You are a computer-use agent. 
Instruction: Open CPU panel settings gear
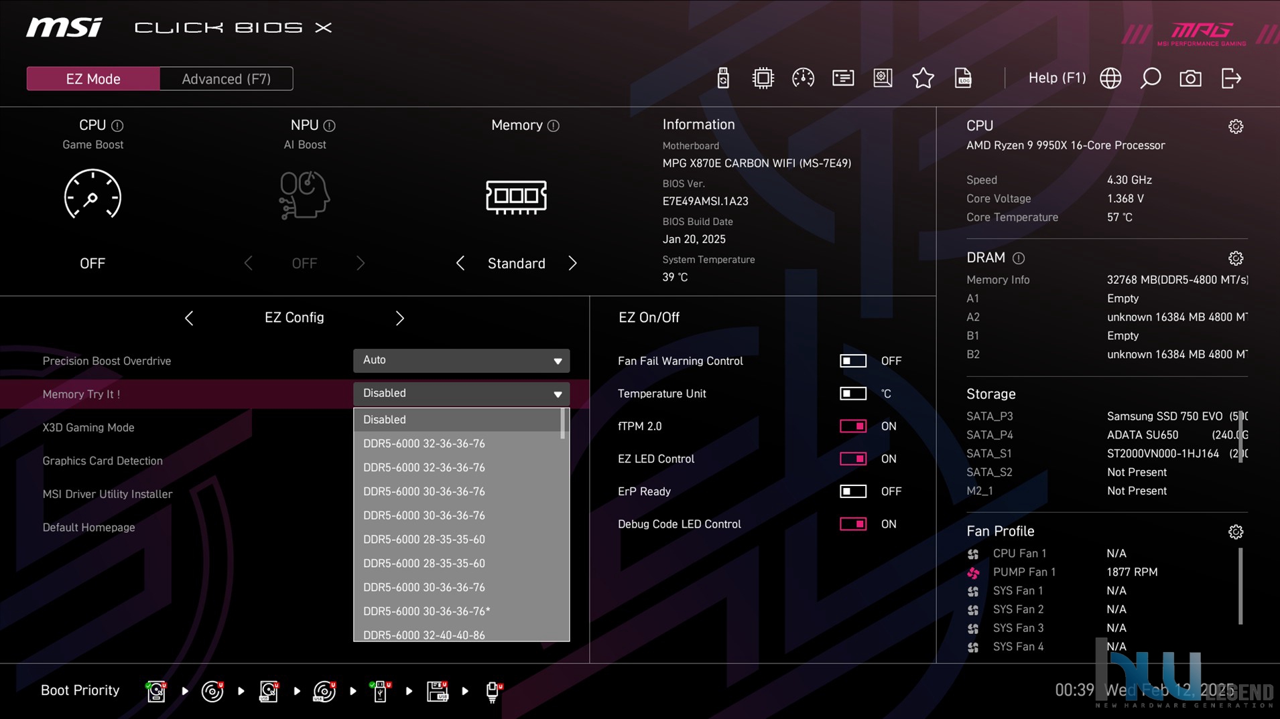[1236, 127]
